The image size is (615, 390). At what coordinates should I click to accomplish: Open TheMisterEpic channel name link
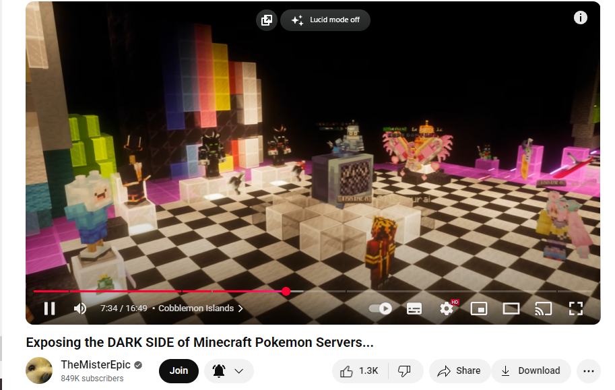(96, 364)
